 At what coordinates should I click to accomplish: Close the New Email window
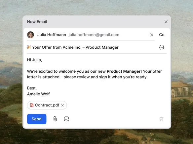tap(166, 22)
